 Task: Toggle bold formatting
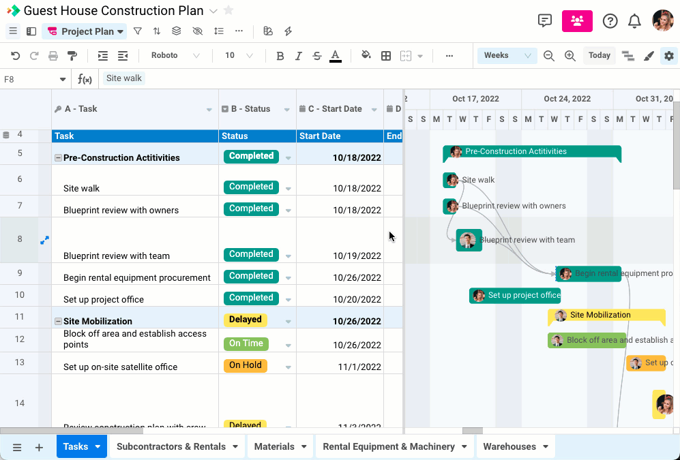280,56
